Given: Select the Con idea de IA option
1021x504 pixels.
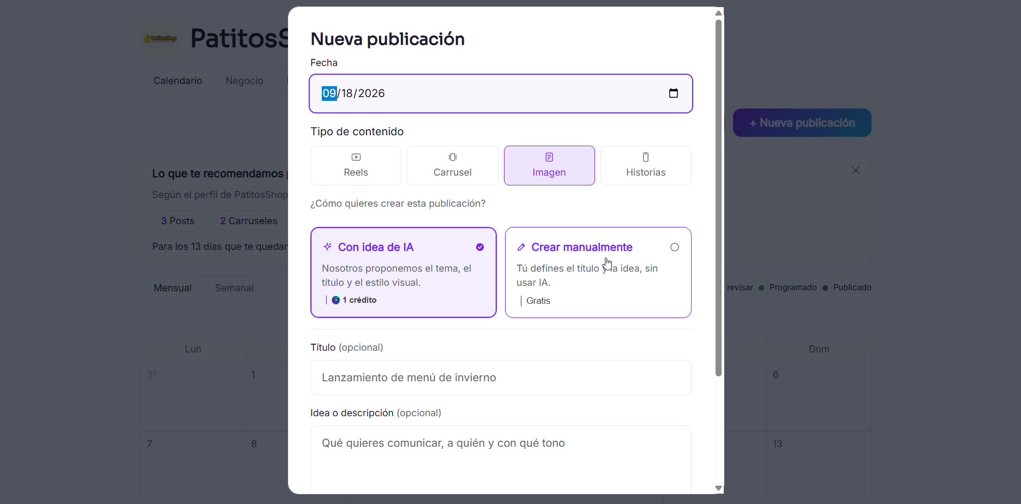Looking at the screenshot, I should point(404,272).
